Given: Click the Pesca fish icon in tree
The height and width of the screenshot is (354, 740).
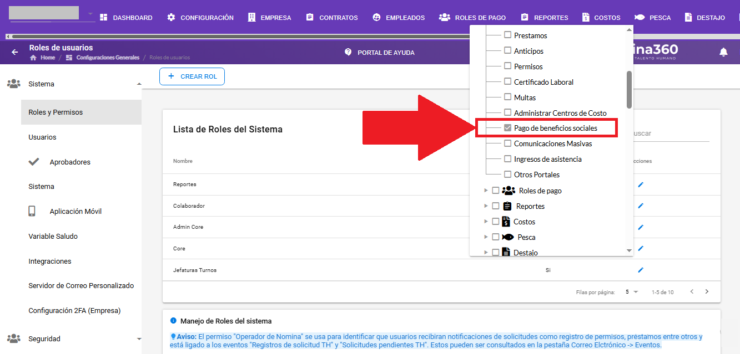Looking at the screenshot, I should coord(507,237).
